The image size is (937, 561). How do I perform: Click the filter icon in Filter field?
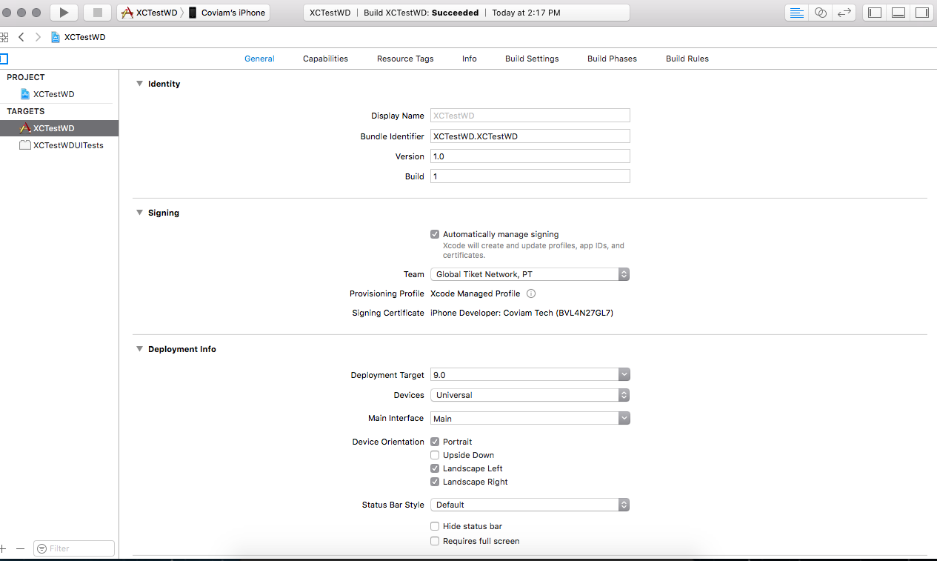coord(41,548)
